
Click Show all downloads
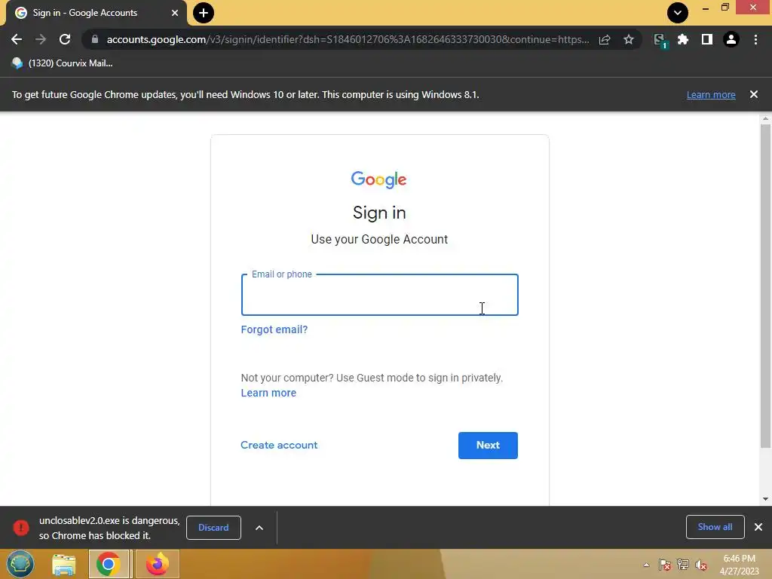tap(715, 527)
